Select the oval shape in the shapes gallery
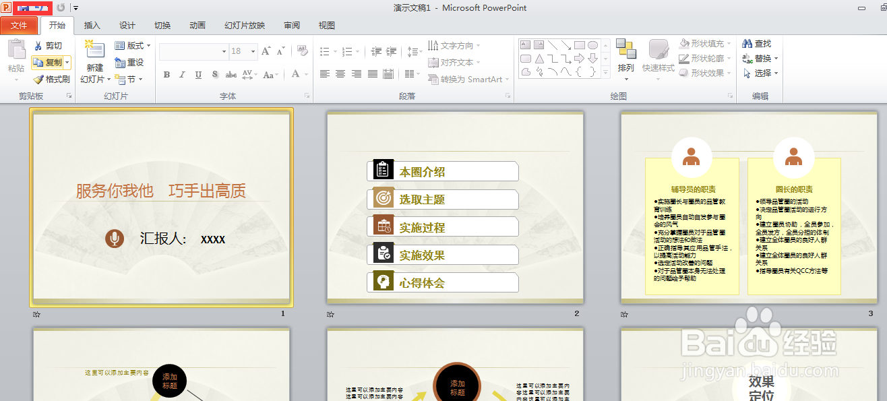 point(592,45)
